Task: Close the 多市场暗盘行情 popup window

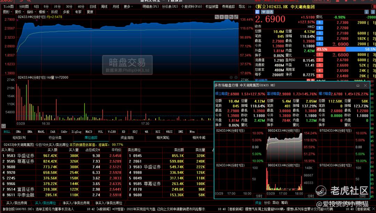Action: point(365,85)
